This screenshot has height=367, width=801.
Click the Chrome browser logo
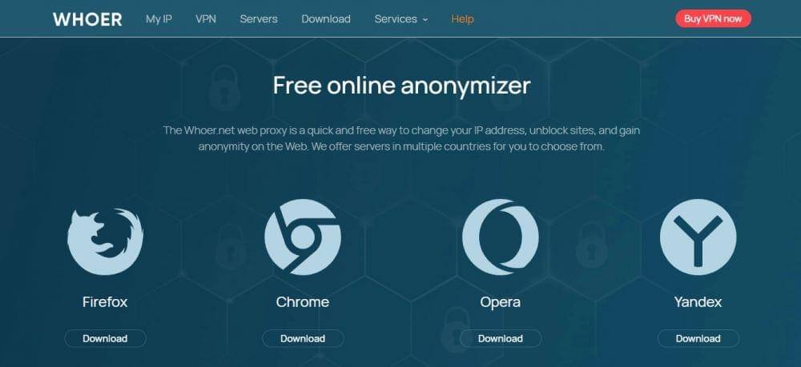click(303, 237)
